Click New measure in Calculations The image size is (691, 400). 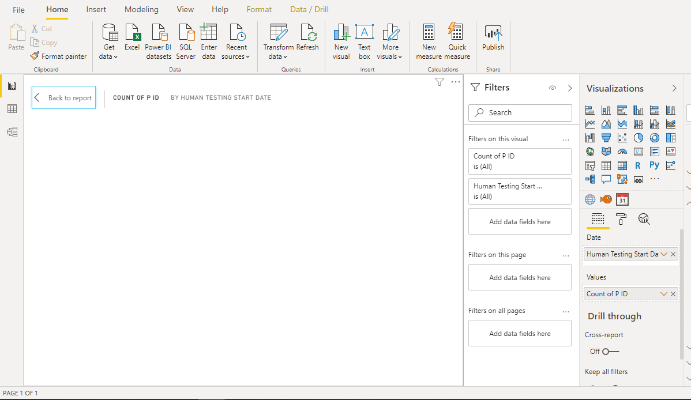(x=429, y=42)
